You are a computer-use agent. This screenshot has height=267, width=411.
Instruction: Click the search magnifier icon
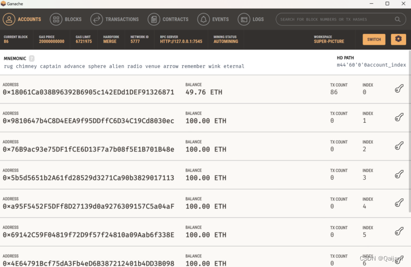point(398,19)
